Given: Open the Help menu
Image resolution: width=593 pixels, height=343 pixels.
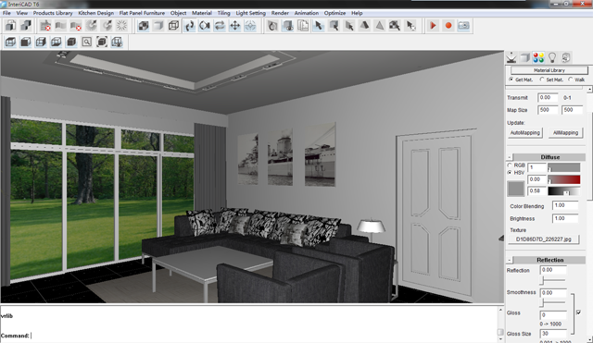Looking at the screenshot, I should click(x=357, y=13).
